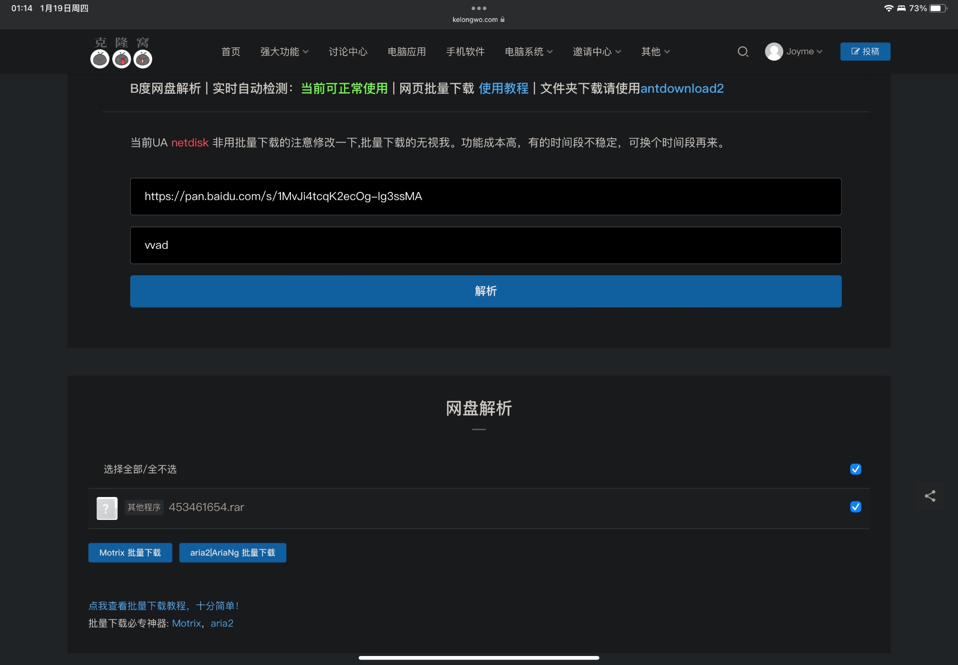Expand the 强大功能 dropdown menu
The height and width of the screenshot is (665, 958).
click(284, 51)
